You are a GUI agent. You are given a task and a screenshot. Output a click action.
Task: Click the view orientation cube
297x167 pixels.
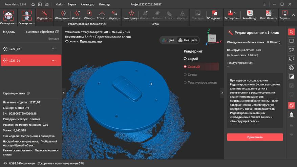click(211, 38)
